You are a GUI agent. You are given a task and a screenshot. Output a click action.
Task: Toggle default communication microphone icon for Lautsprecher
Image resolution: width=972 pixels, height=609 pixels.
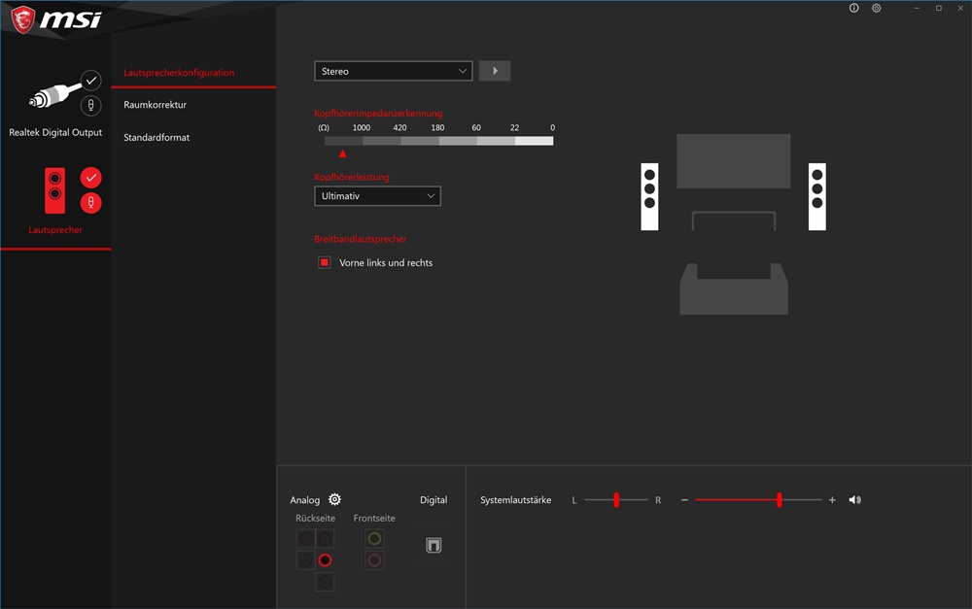(x=90, y=203)
